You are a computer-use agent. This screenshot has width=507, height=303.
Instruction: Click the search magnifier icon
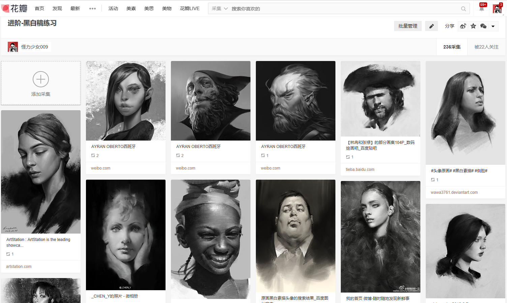(x=464, y=9)
